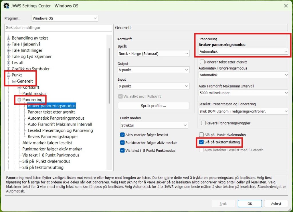Select Auto Framdrift Maksimum Intervall tree item
Image resolution: width=293 pixels, height=212 pixels.
tap(60, 124)
